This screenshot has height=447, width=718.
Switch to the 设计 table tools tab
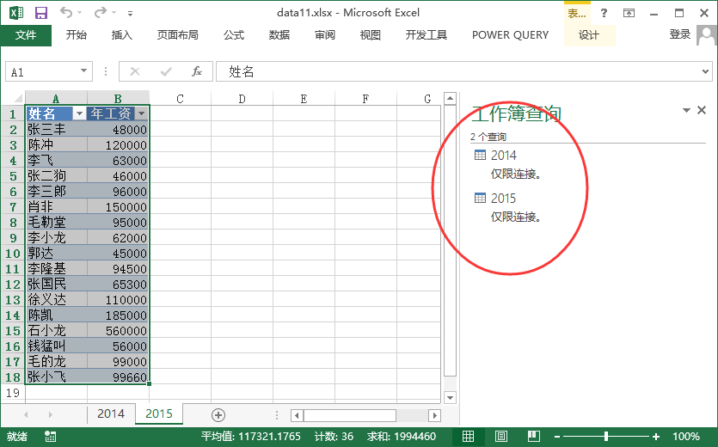coord(589,34)
